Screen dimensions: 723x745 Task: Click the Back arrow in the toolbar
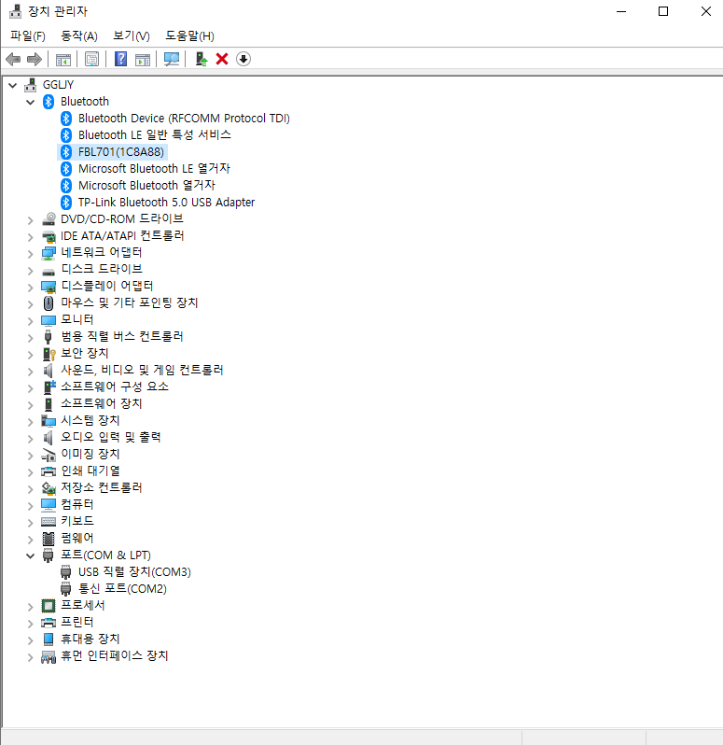[x=13, y=59]
